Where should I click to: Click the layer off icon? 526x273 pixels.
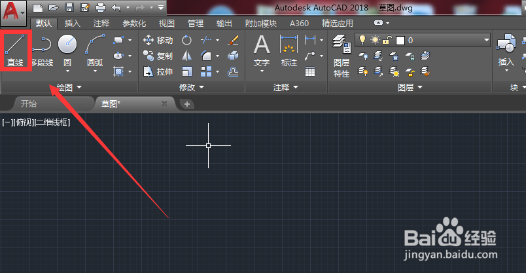[362, 56]
